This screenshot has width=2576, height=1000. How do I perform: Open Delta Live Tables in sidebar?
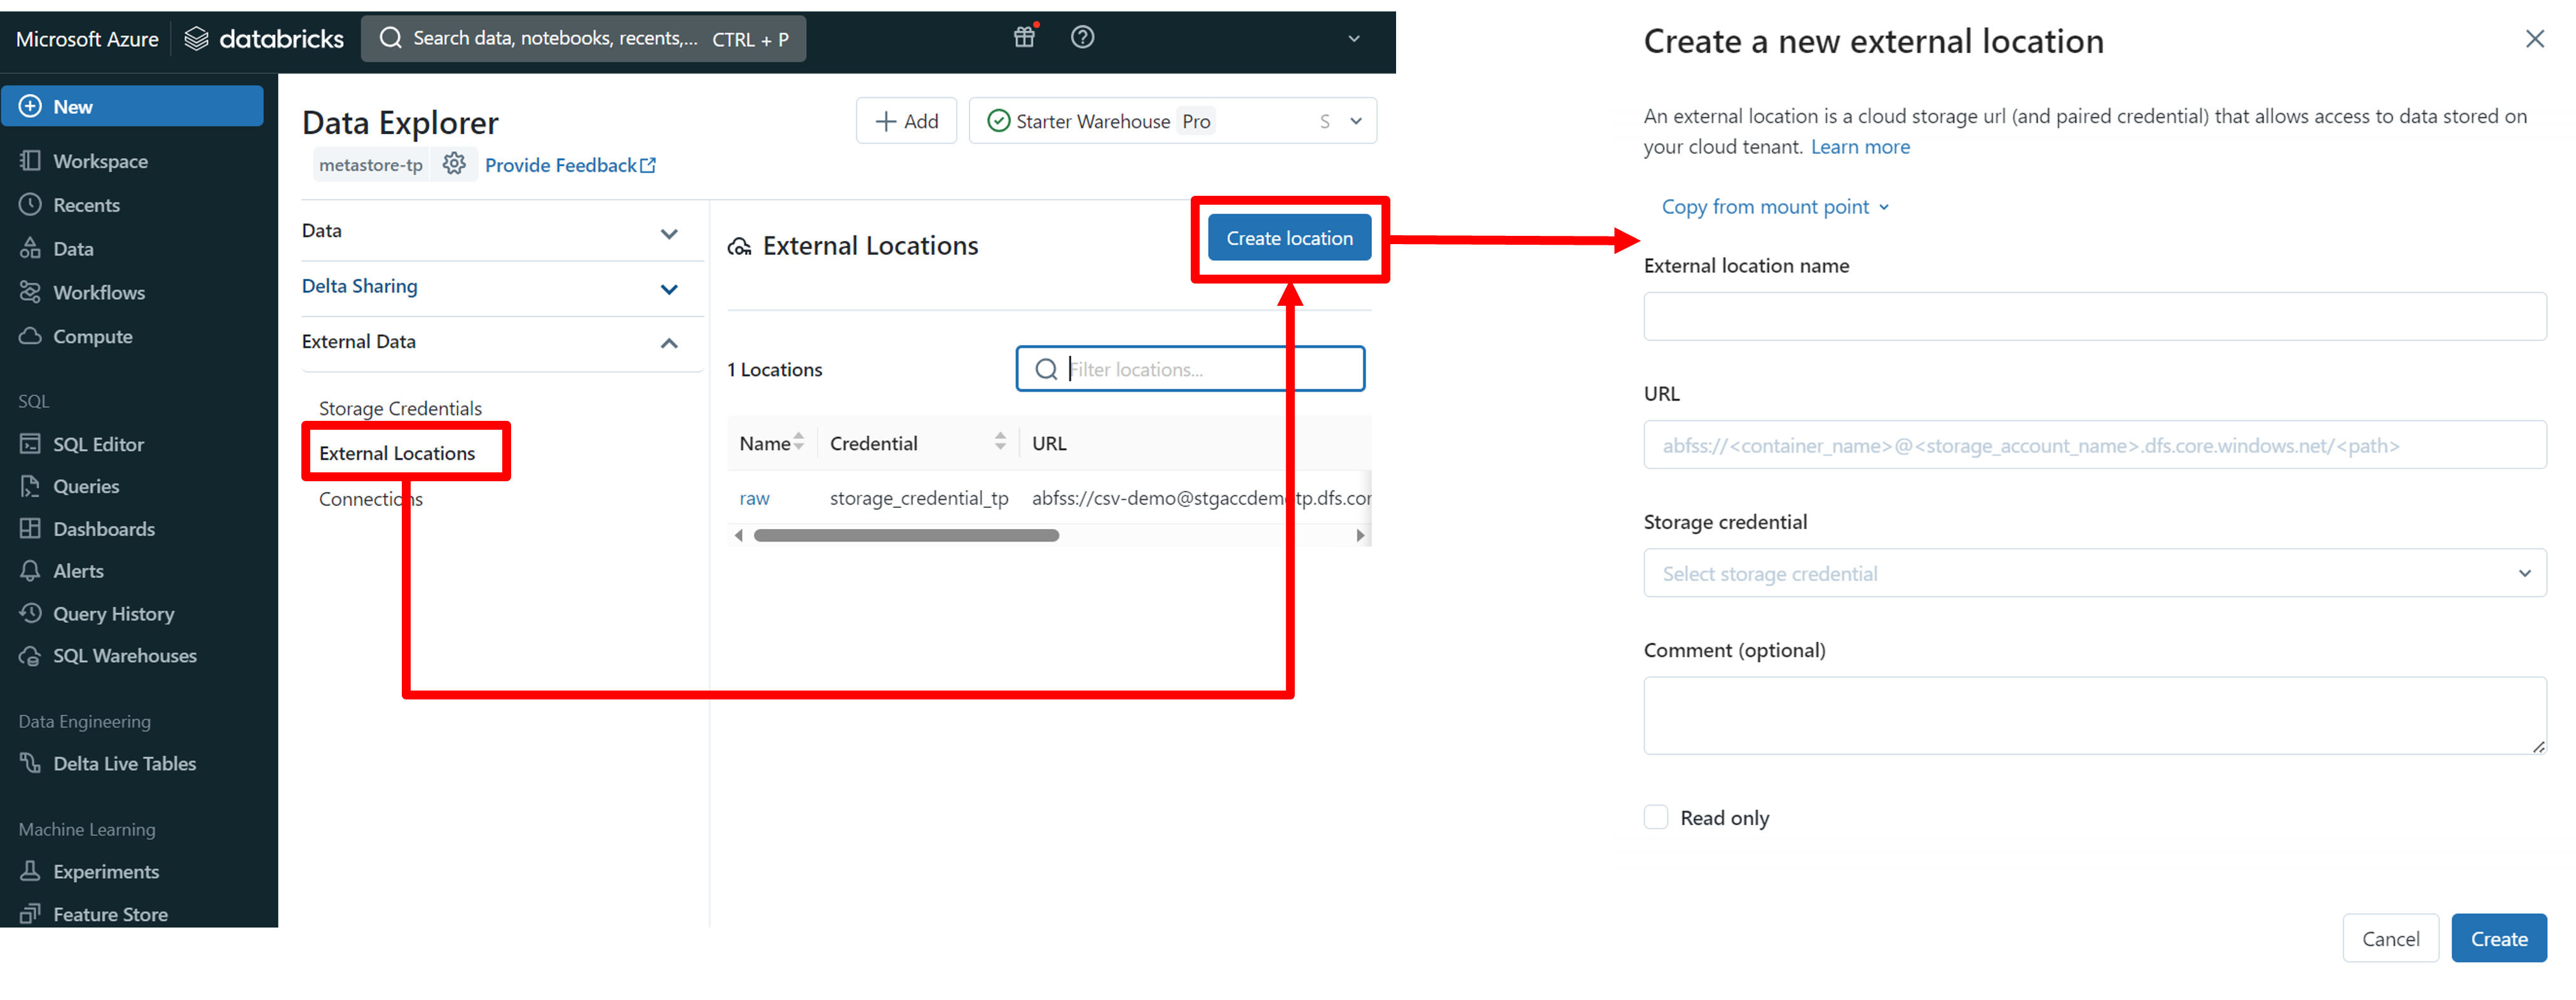[124, 763]
